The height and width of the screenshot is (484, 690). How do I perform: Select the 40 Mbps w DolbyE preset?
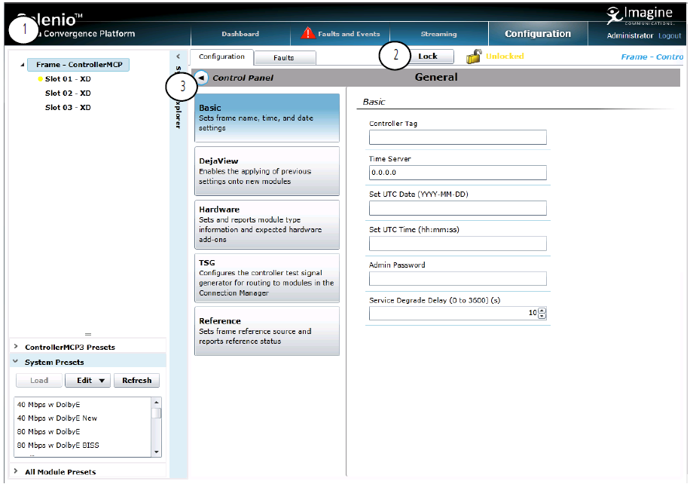pyautogui.click(x=48, y=405)
